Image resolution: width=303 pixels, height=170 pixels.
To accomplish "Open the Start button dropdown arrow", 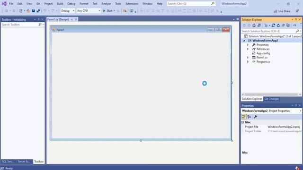I will coord(114,11).
